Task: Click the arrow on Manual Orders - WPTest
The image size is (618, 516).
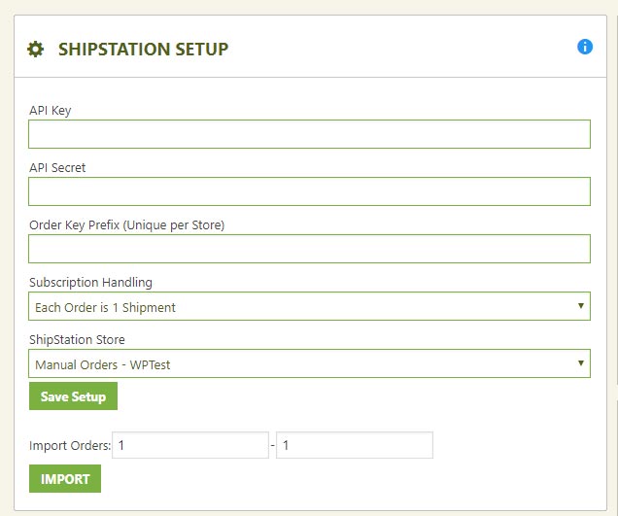Action: (581, 363)
